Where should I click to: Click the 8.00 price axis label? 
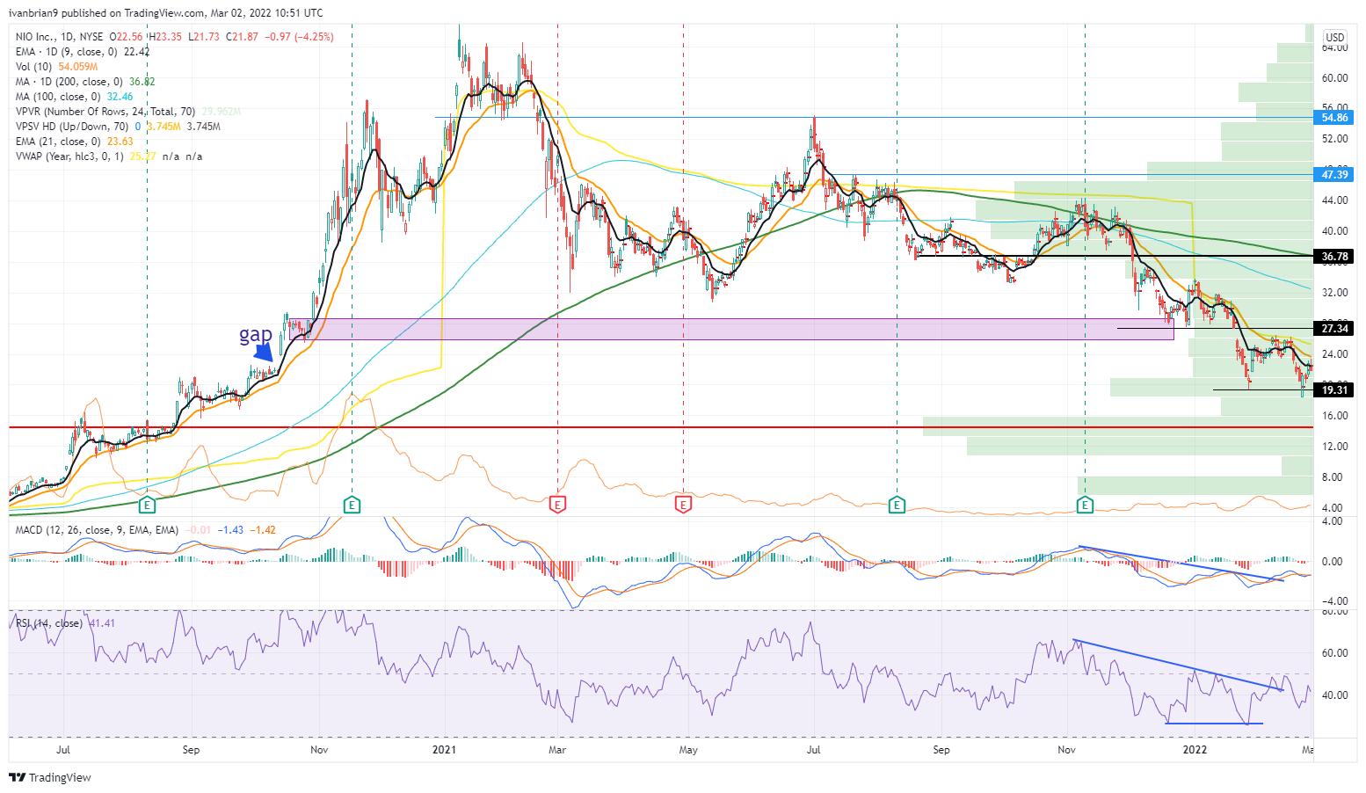pos(1334,477)
